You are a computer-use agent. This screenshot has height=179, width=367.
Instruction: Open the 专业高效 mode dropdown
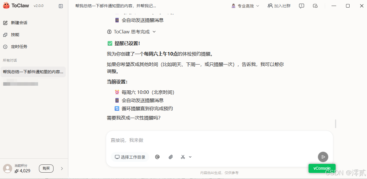pos(245,6)
